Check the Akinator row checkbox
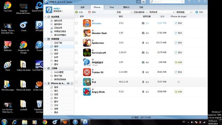 (76, 23)
